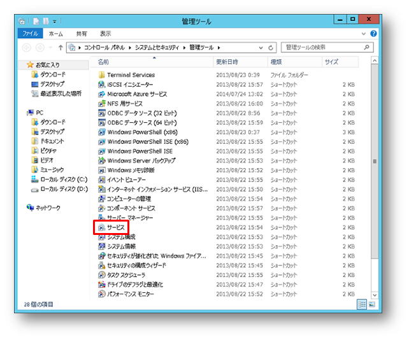This screenshot has height=340, width=409.
Task: Select ドキュメント in the navigation pane
Action: point(52,141)
